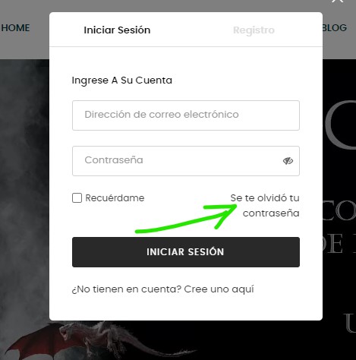Go to HOME in navigation bar
This screenshot has width=356, height=360.
(x=15, y=28)
